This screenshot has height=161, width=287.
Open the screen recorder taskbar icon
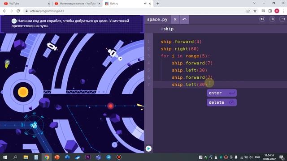(x=119, y=157)
